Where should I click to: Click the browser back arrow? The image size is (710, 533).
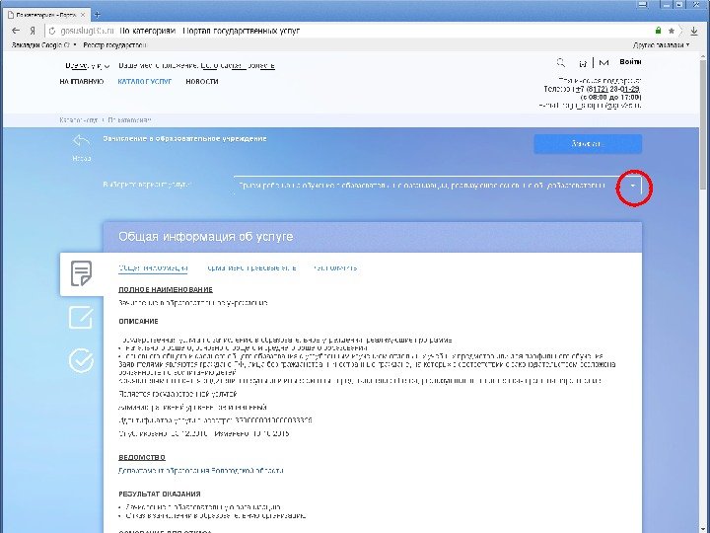point(16,31)
